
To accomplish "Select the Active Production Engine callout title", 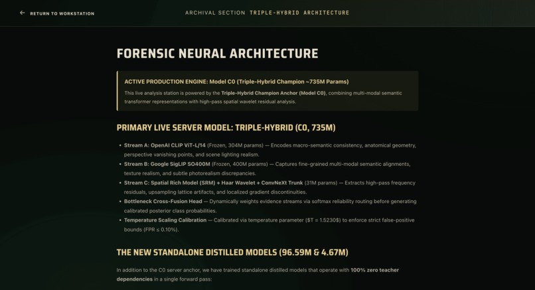I will pyautogui.click(x=236, y=82).
